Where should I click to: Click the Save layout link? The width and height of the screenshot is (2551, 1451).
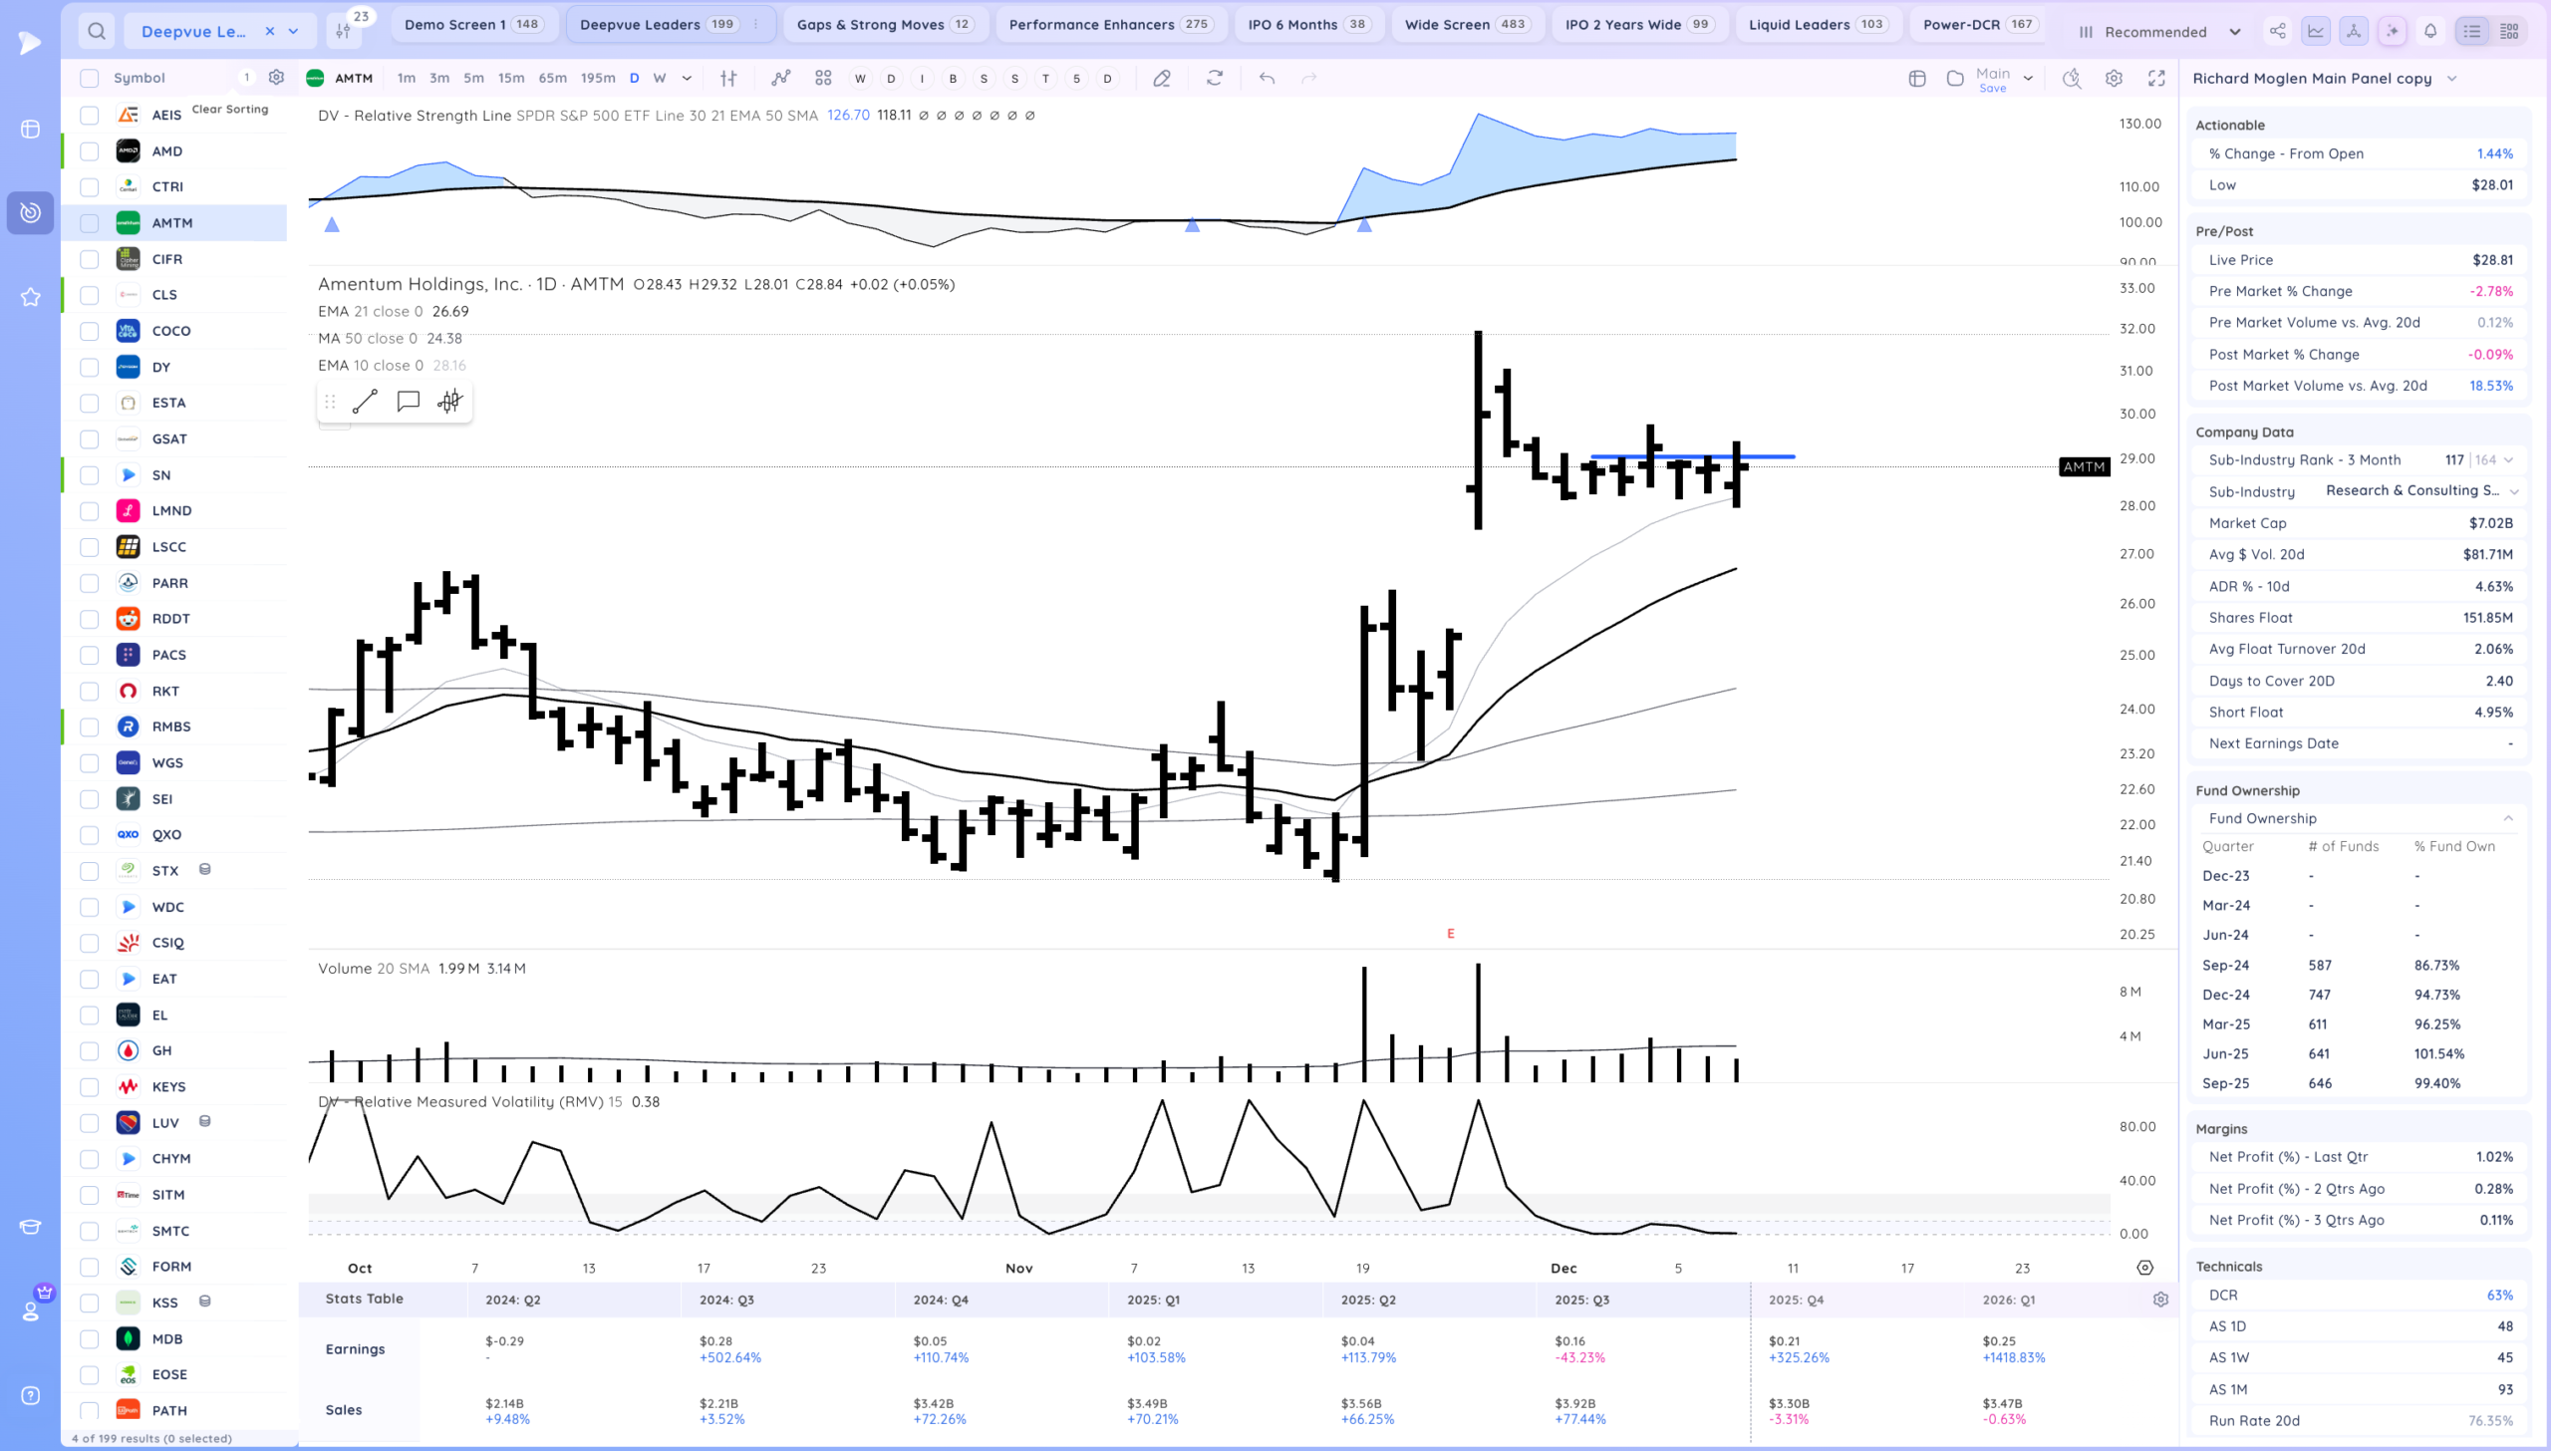[1992, 89]
